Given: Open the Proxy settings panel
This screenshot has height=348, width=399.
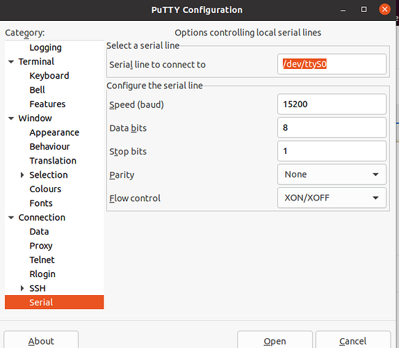Looking at the screenshot, I should click(x=41, y=246).
